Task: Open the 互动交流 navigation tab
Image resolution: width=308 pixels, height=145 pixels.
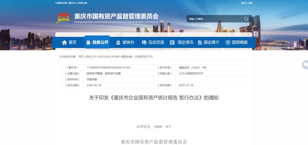Action: [x=156, y=42]
